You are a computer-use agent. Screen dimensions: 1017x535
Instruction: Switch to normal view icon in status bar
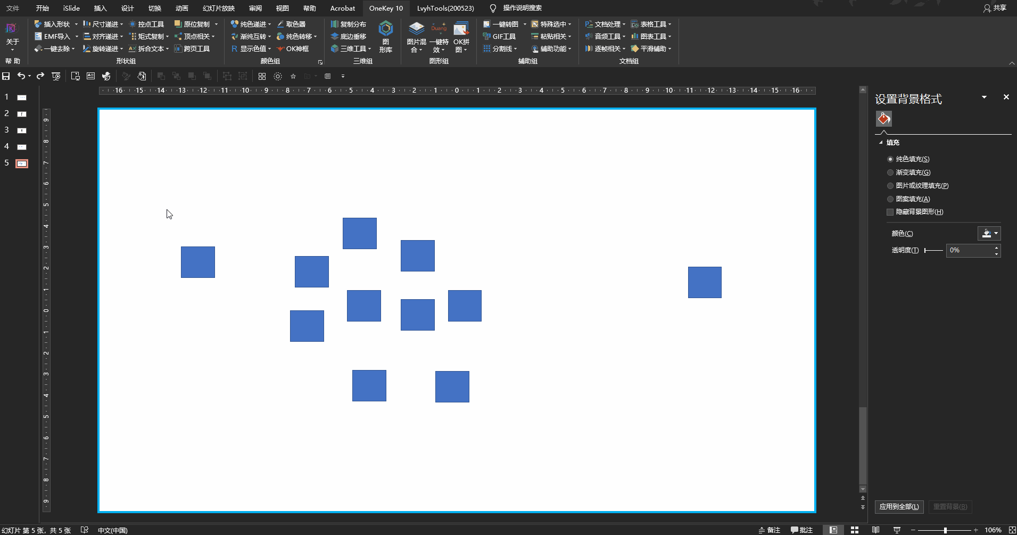833,530
